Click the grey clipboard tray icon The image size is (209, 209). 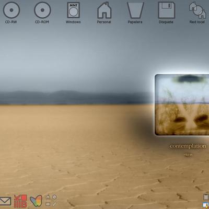tap(206, 197)
